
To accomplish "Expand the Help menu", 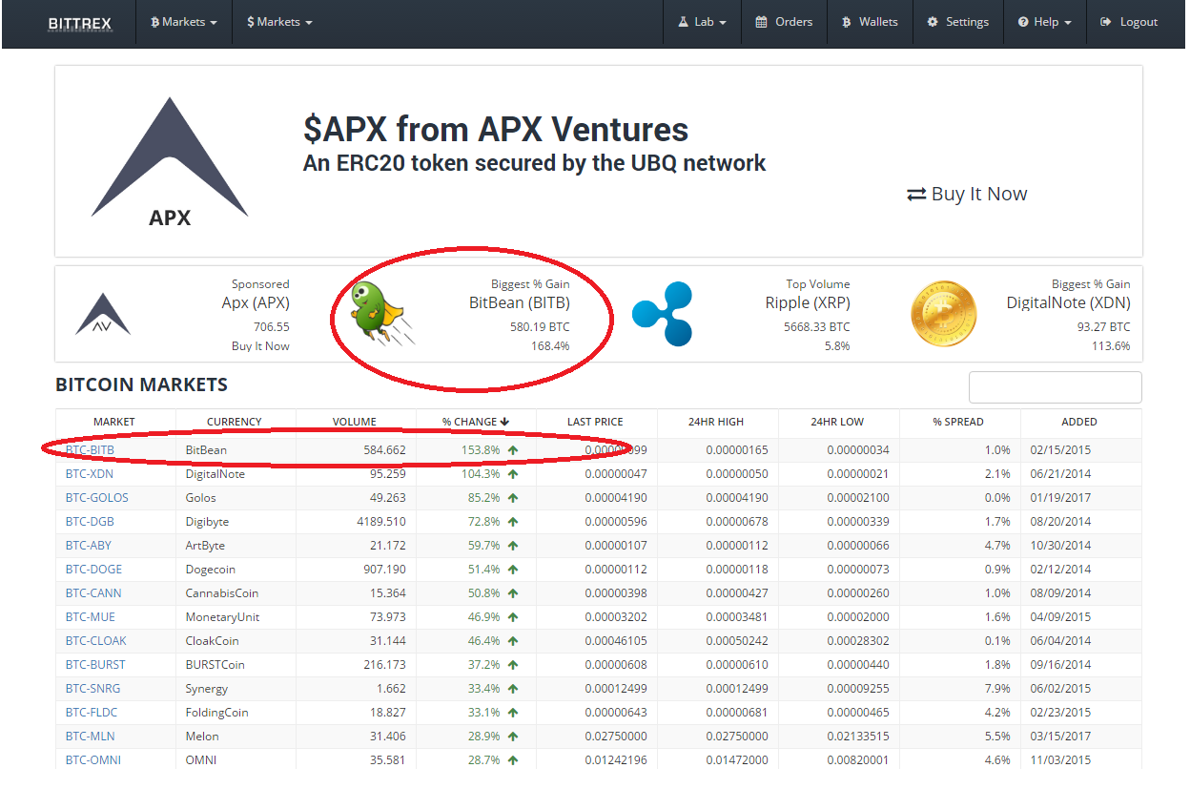I will (x=1044, y=22).
